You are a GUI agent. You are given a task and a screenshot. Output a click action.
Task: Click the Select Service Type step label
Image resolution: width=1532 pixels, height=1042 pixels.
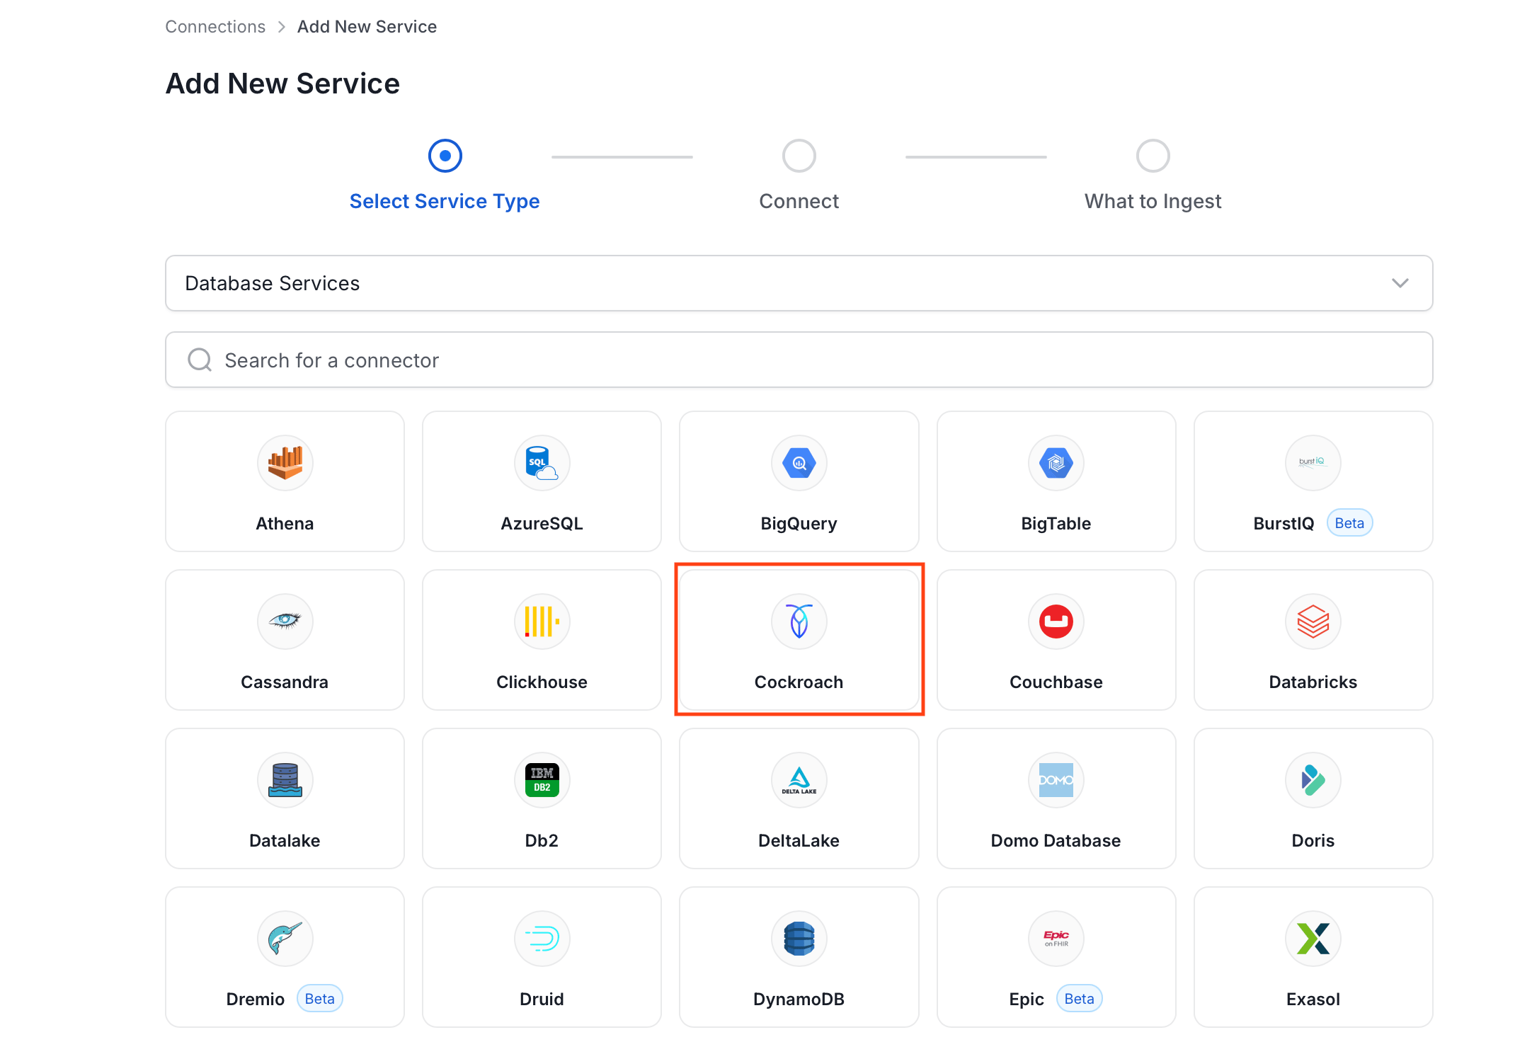click(445, 201)
